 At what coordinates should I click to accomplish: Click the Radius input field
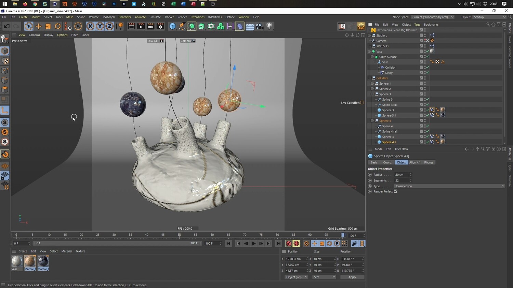(x=401, y=175)
